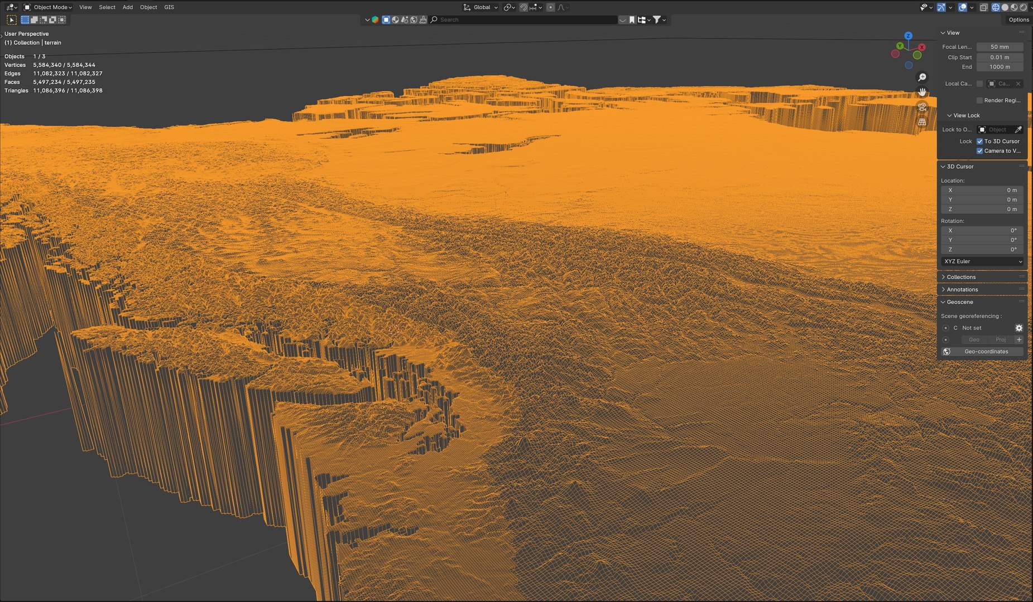Screen dimensions: 1033x602
Task: Toggle the bookmark icon
Action: 632,20
